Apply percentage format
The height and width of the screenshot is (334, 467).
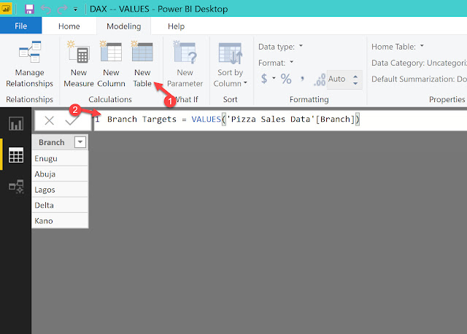coord(286,79)
